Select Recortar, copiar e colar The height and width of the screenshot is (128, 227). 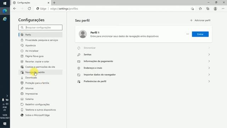tap(40, 62)
